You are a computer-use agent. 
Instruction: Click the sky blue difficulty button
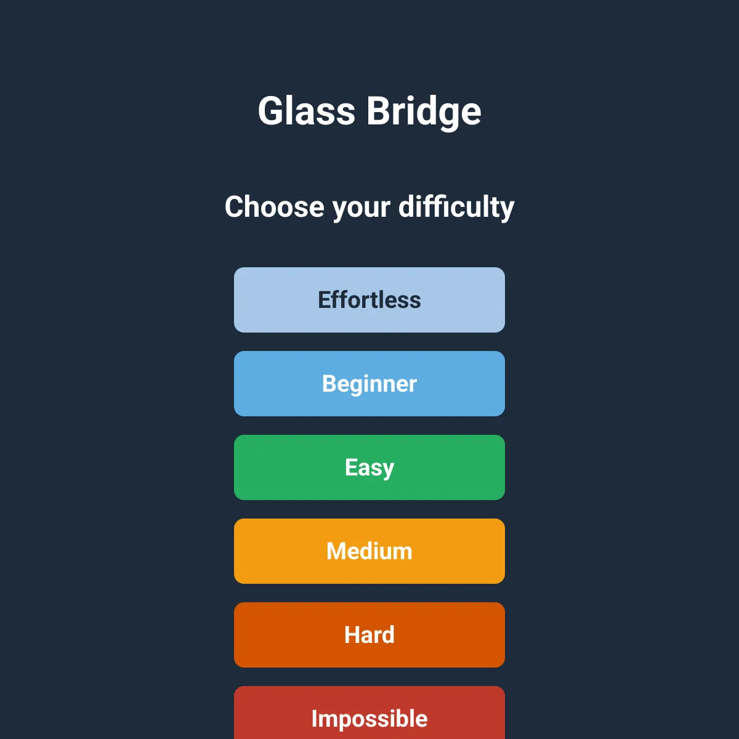[369, 384]
